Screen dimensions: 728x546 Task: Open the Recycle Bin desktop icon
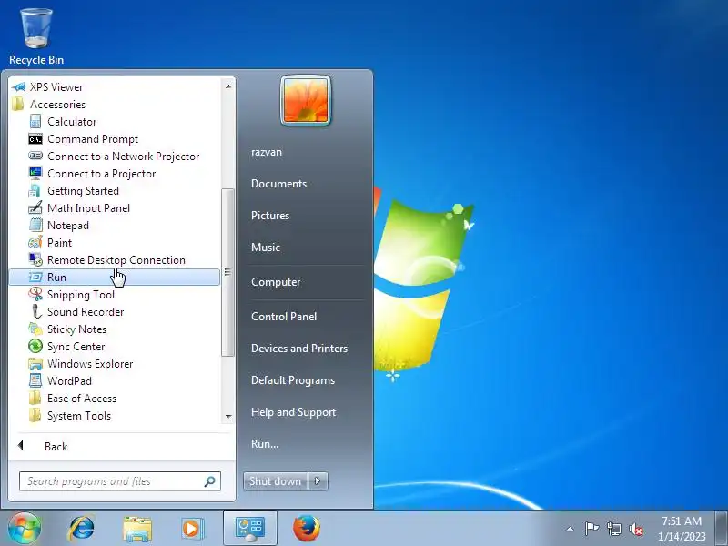click(x=36, y=37)
